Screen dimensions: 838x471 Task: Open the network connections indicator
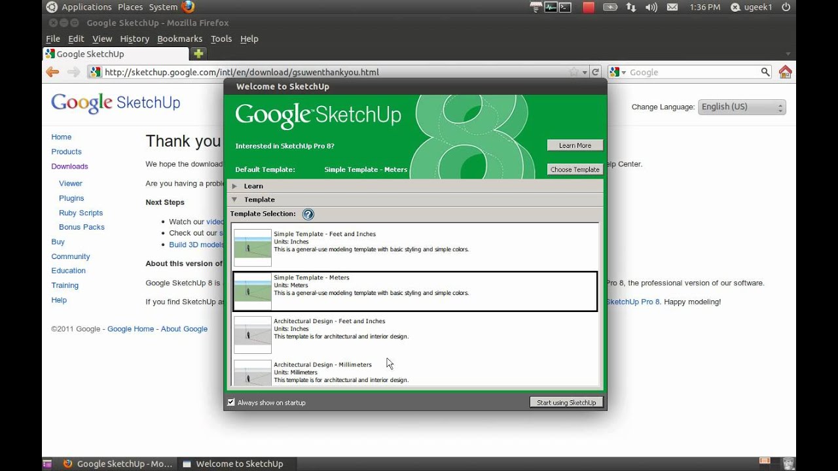tap(631, 7)
